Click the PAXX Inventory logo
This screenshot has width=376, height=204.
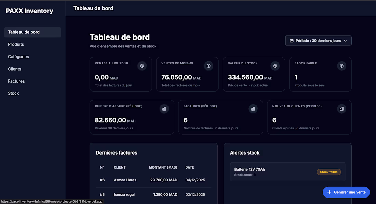point(29,11)
